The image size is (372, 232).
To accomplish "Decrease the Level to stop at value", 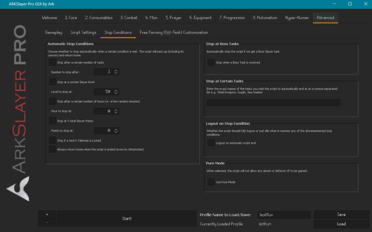I will (116, 93).
